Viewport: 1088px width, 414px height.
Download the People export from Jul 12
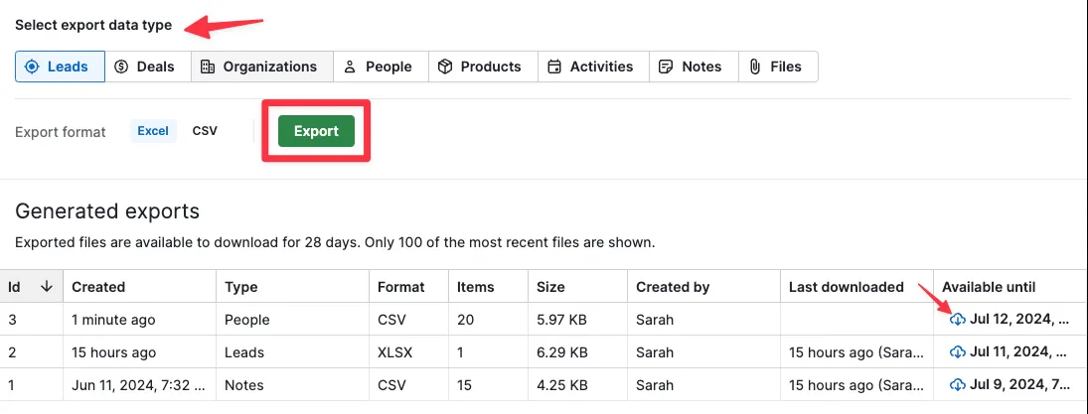pos(958,320)
